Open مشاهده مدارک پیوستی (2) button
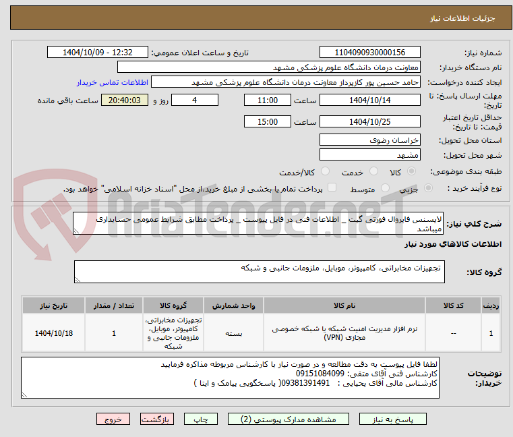513x437 pixels. (x=289, y=419)
